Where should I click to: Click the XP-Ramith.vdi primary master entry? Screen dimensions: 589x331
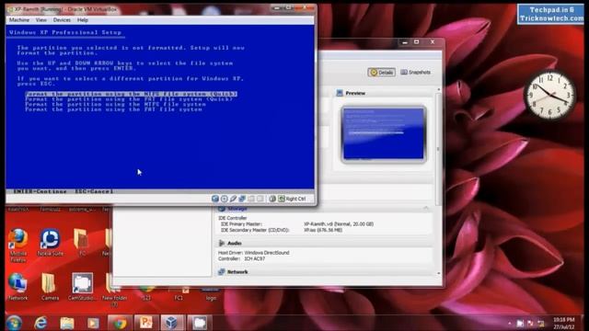(339, 224)
